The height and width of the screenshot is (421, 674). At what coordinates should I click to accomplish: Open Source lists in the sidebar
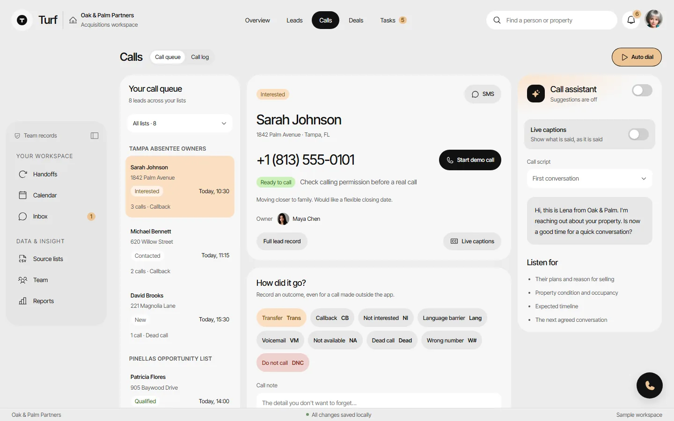click(56, 259)
